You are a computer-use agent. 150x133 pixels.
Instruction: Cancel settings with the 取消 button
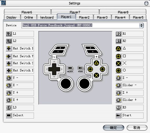tap(137, 128)
